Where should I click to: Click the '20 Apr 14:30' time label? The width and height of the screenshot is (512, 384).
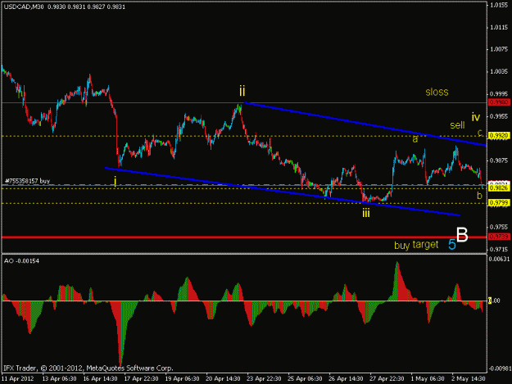pos(223,378)
